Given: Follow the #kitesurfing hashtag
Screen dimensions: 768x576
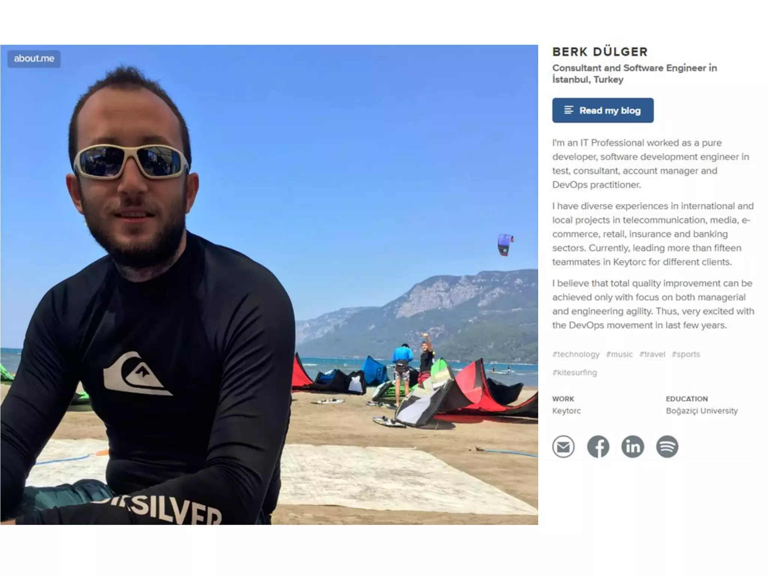Looking at the screenshot, I should coord(574,372).
